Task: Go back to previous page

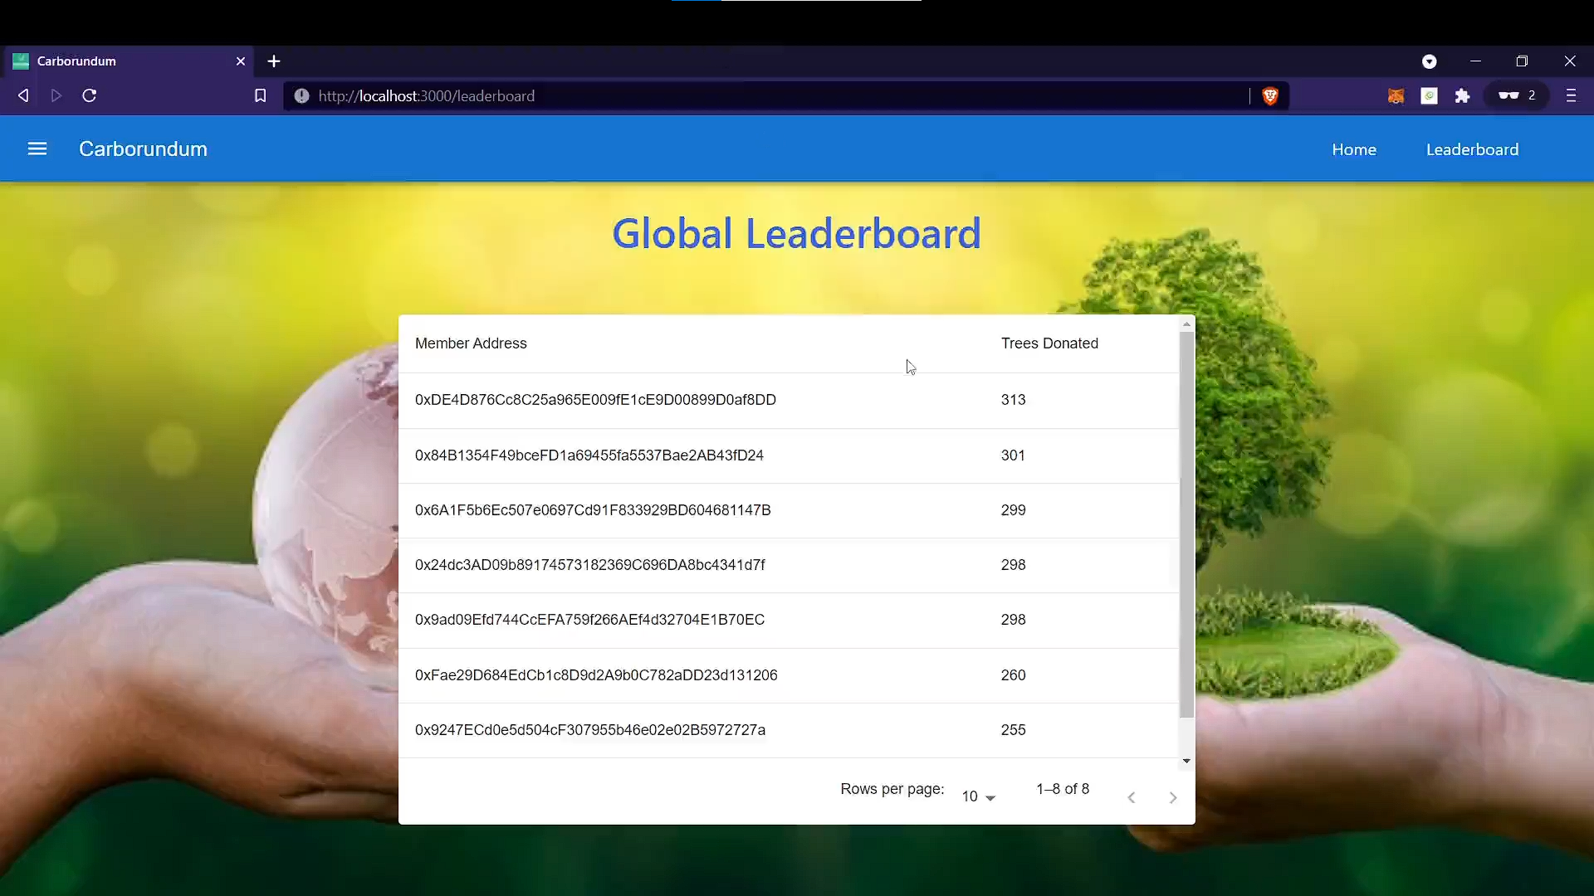Action: (23, 96)
